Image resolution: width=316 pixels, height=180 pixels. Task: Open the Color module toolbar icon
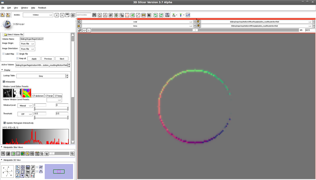149,15
